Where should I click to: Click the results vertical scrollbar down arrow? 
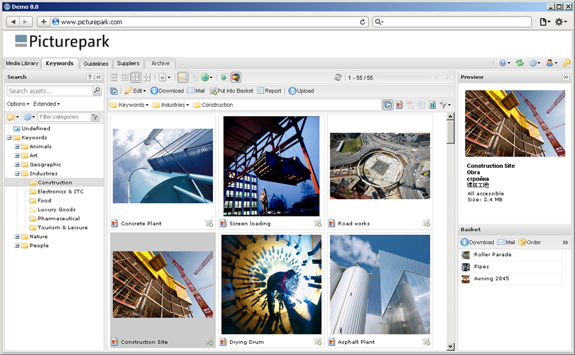coord(450,347)
